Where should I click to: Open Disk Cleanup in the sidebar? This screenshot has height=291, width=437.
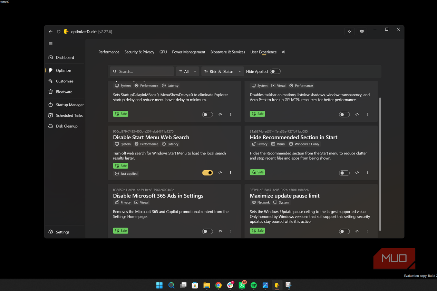[x=65, y=126]
